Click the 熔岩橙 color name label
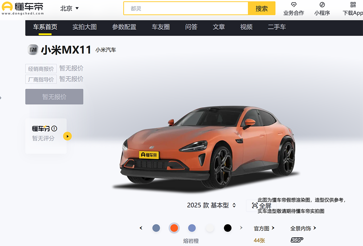 (x=191, y=241)
